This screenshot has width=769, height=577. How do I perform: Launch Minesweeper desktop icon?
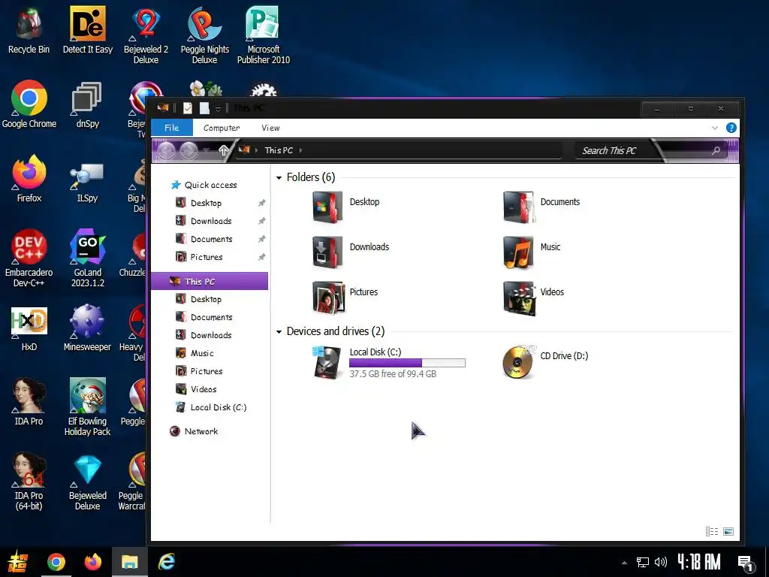(x=87, y=328)
